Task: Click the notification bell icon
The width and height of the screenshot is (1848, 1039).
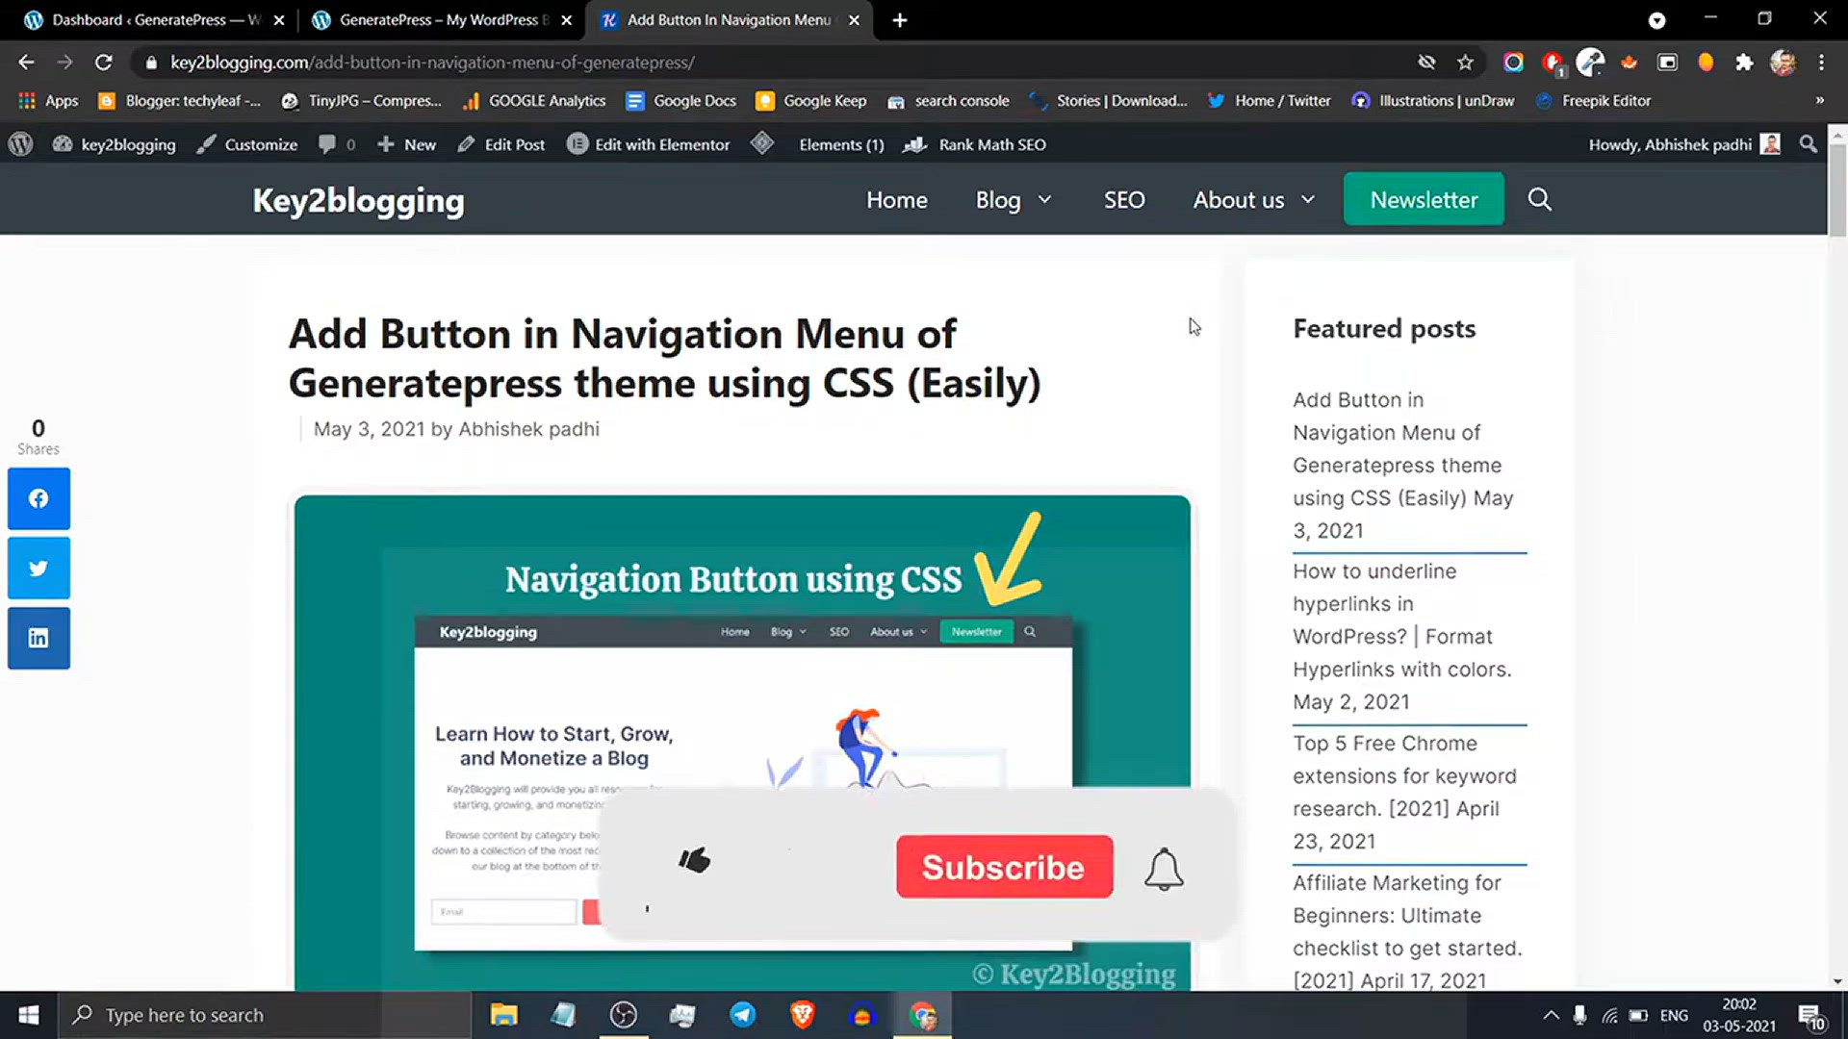Action: pyautogui.click(x=1164, y=869)
